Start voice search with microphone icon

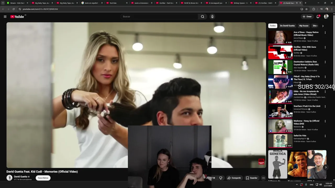point(212,16)
